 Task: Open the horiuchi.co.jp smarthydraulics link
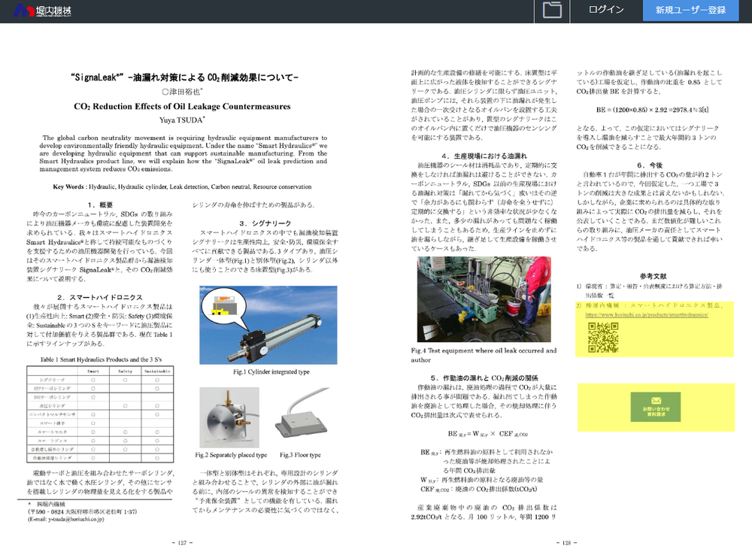pos(647,314)
